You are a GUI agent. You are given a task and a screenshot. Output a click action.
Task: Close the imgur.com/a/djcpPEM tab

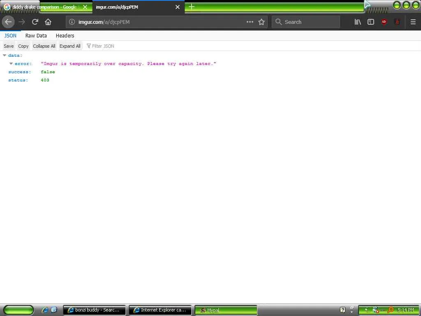(x=178, y=7)
